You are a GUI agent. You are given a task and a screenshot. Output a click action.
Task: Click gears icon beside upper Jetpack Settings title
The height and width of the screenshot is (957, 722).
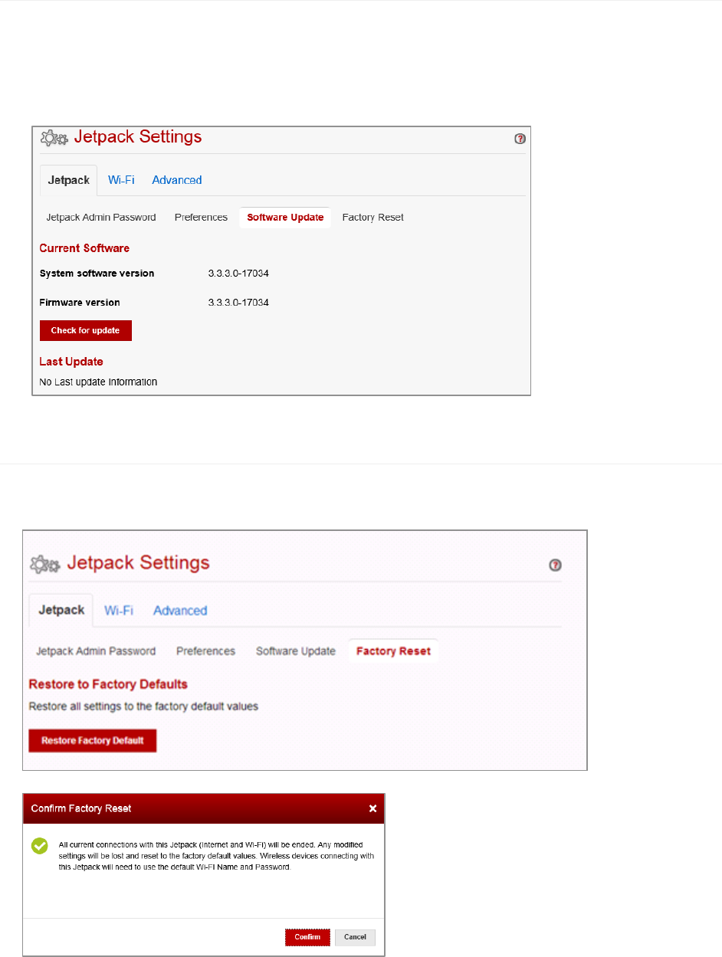point(54,138)
